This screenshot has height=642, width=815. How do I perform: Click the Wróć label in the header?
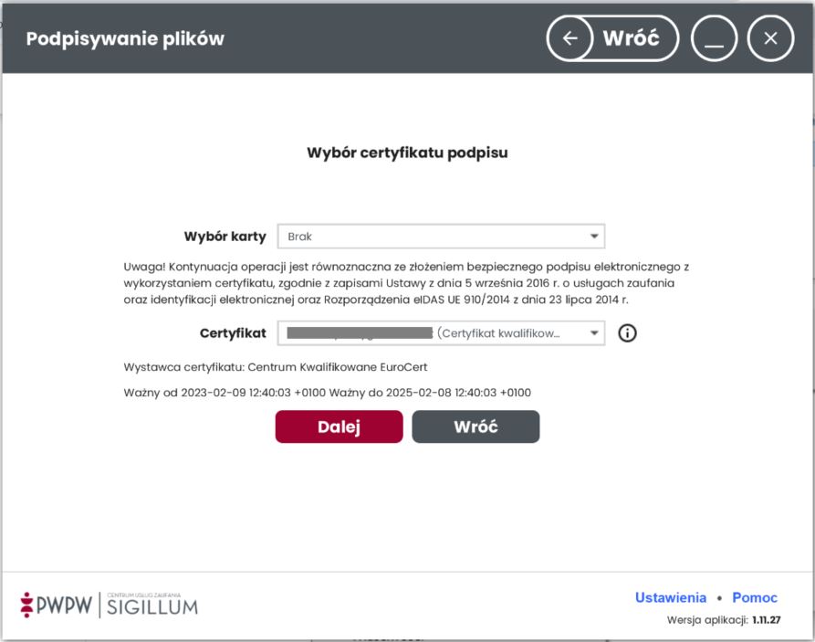pos(631,38)
